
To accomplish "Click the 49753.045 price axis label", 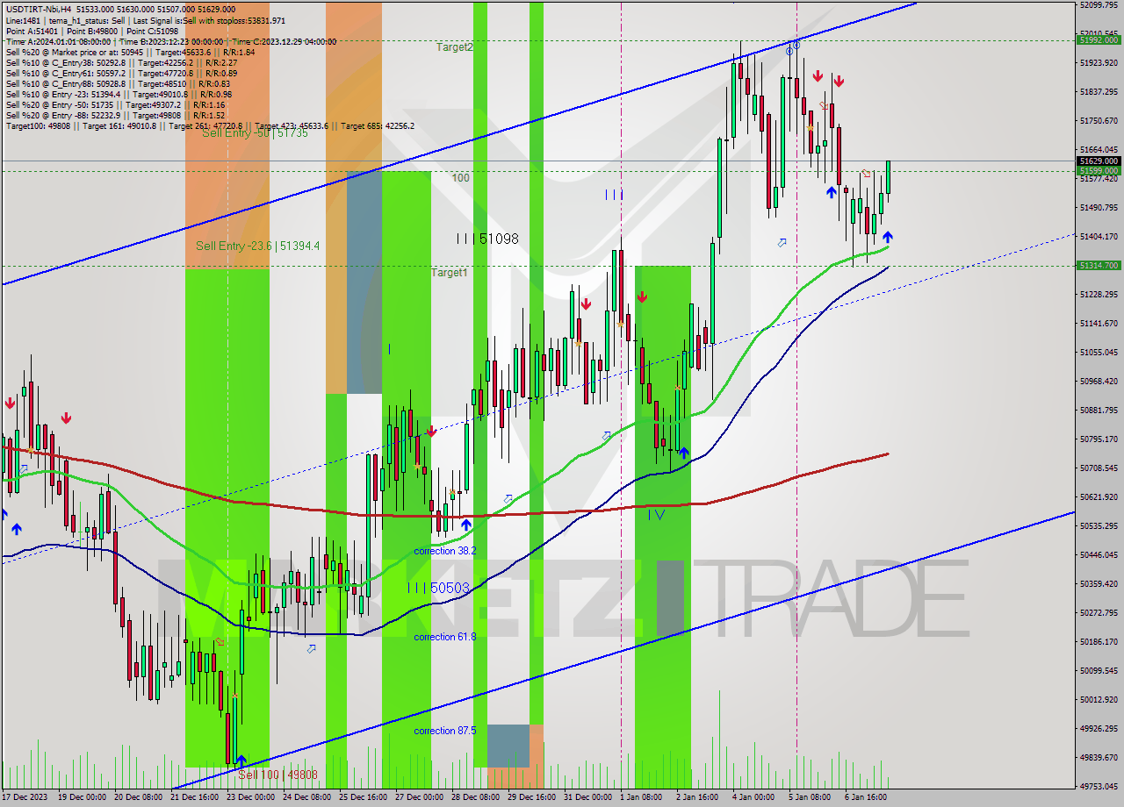I will coord(1099,786).
